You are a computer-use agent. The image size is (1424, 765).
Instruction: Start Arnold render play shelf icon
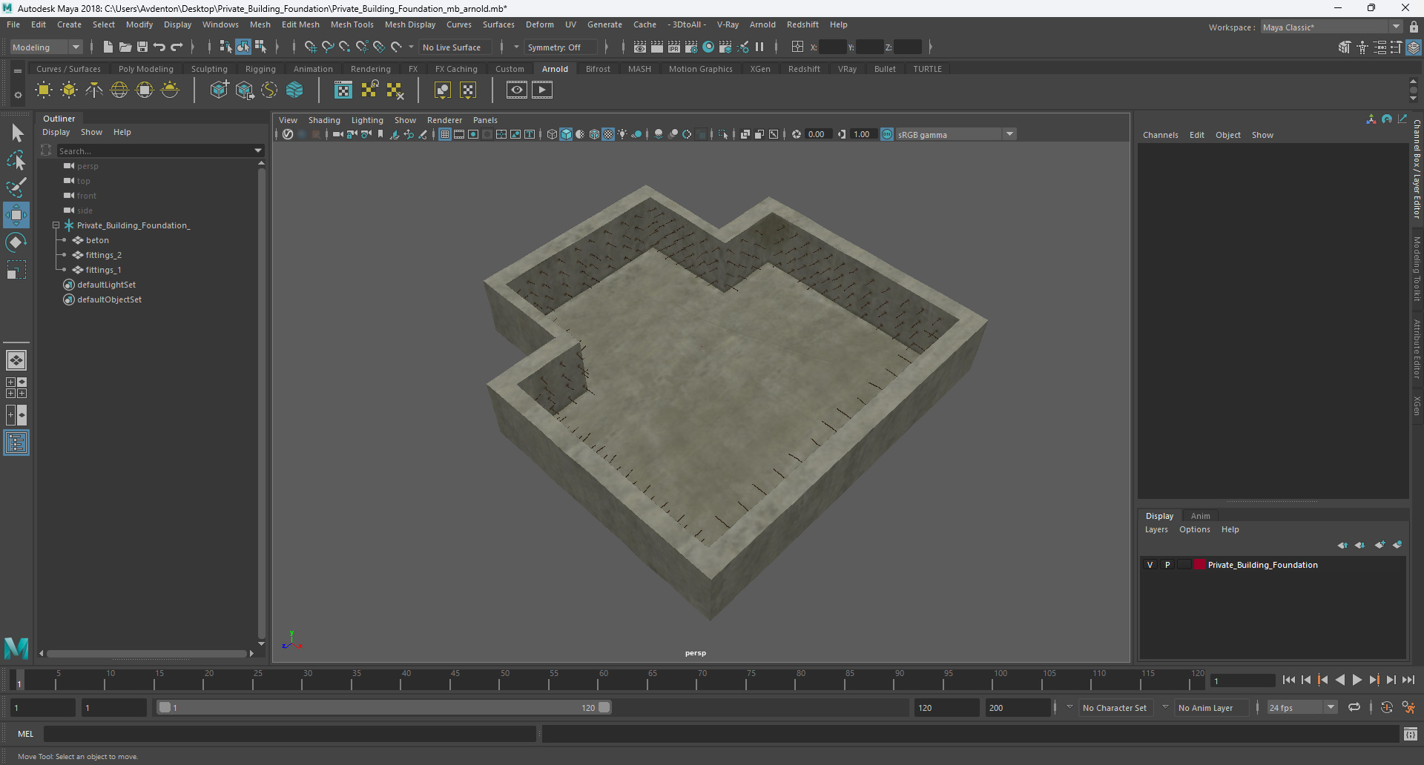[x=542, y=90]
